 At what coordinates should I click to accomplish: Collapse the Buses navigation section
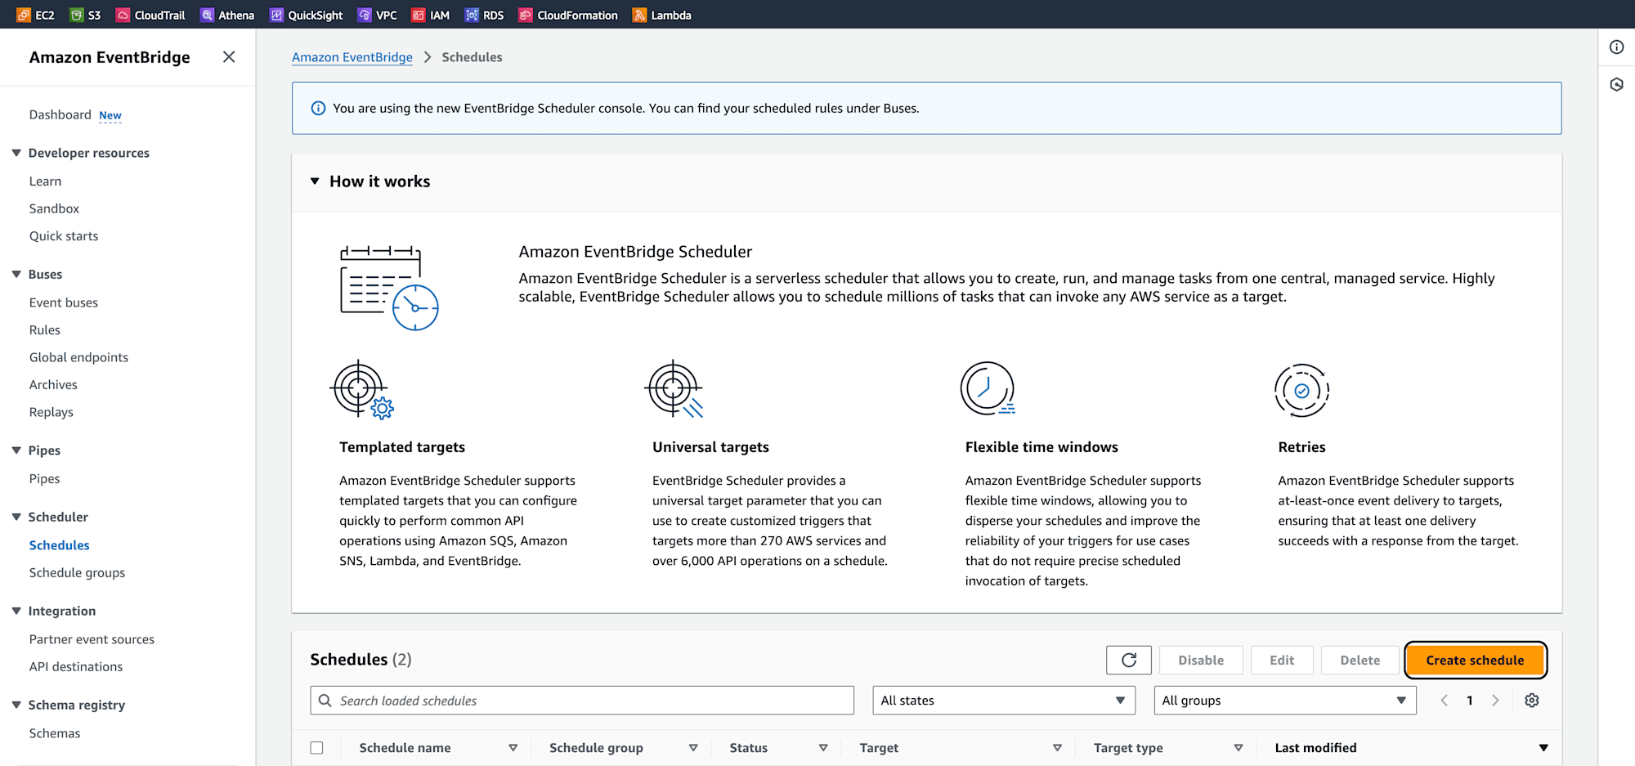click(x=16, y=274)
